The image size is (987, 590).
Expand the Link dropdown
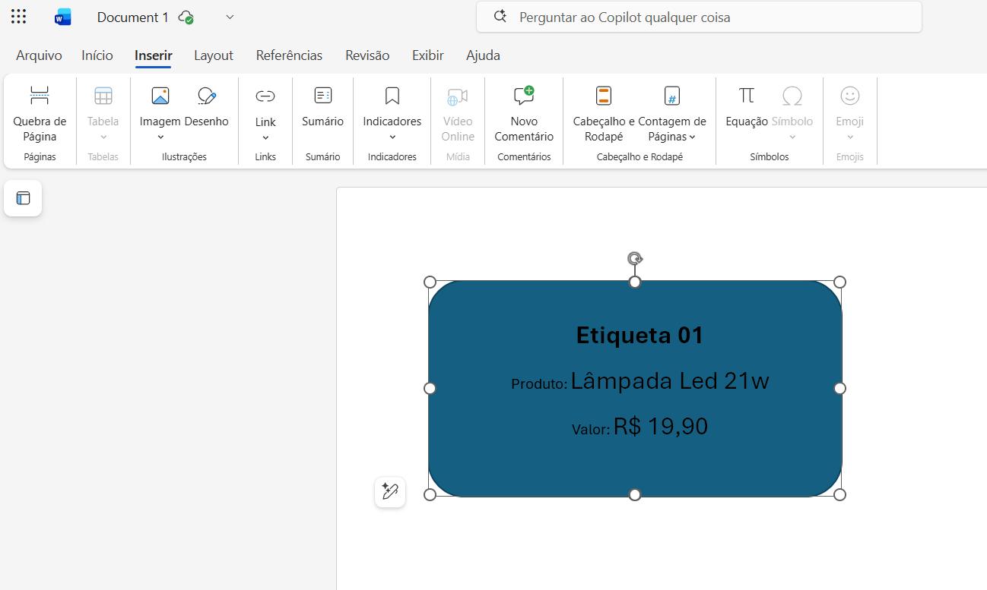[x=265, y=137]
